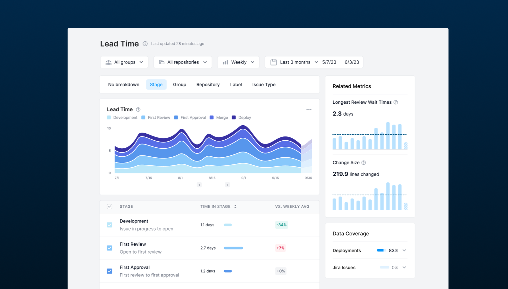Expand the Deployments data coverage row
This screenshot has height=289, width=508.
tap(404, 250)
